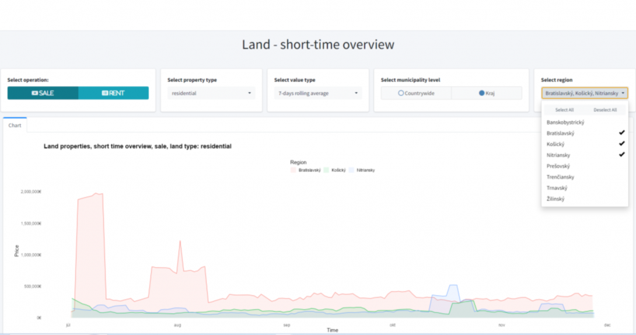Viewport: 636px width, 335px height.
Task: Click the value type dropdown arrow
Action: (356, 93)
